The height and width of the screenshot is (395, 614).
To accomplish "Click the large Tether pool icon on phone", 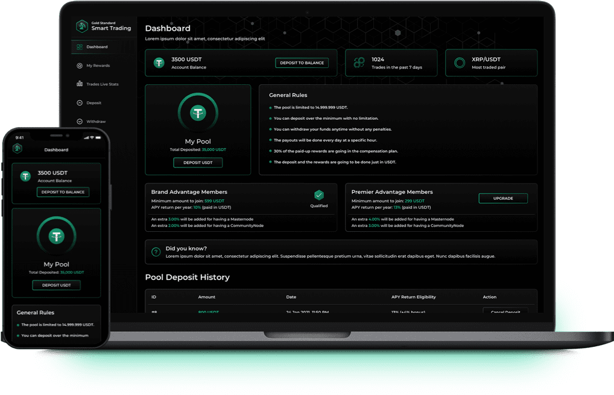I will click(x=56, y=236).
